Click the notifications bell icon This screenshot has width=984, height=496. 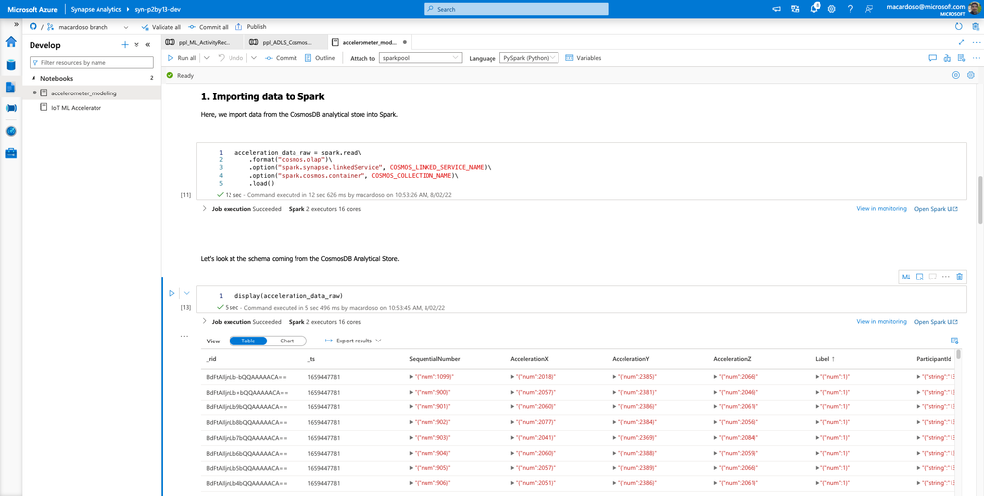814,9
